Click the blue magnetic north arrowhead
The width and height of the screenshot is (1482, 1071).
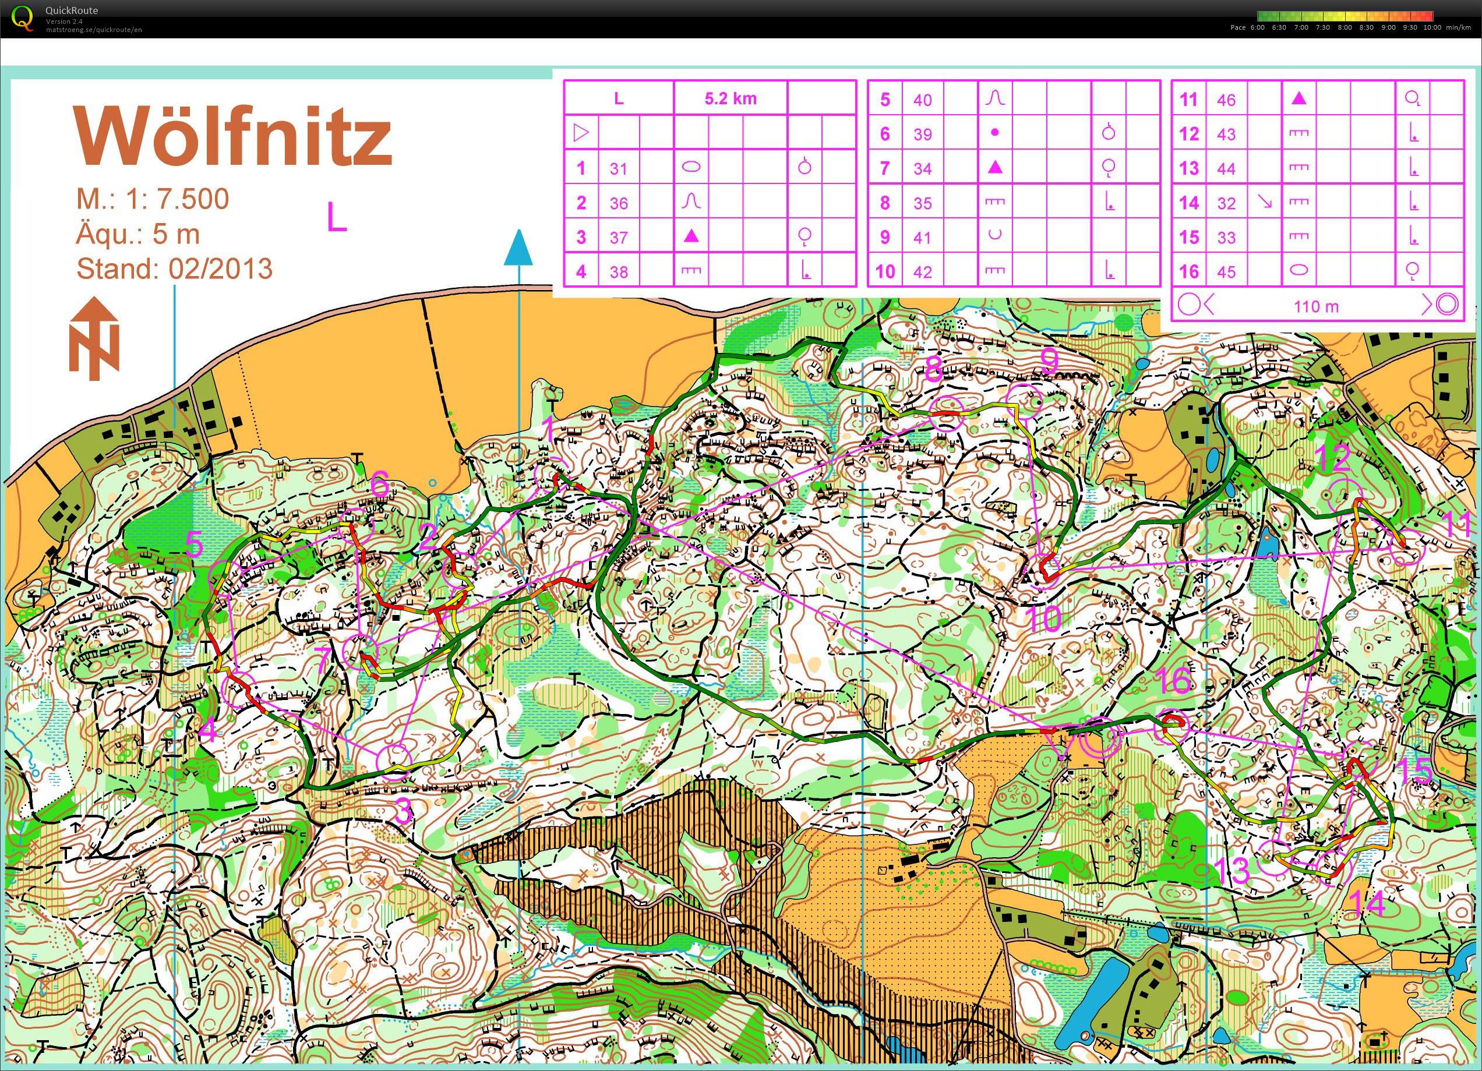(x=519, y=247)
